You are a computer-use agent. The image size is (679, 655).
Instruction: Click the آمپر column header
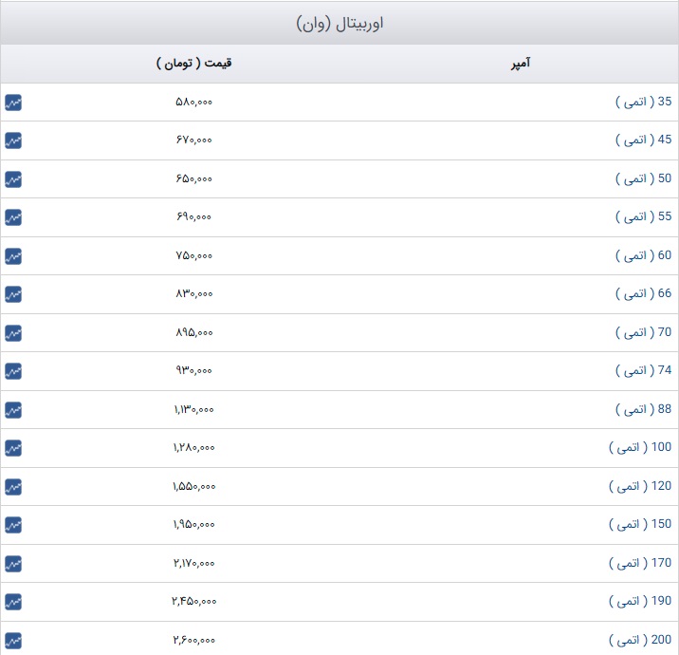point(520,64)
